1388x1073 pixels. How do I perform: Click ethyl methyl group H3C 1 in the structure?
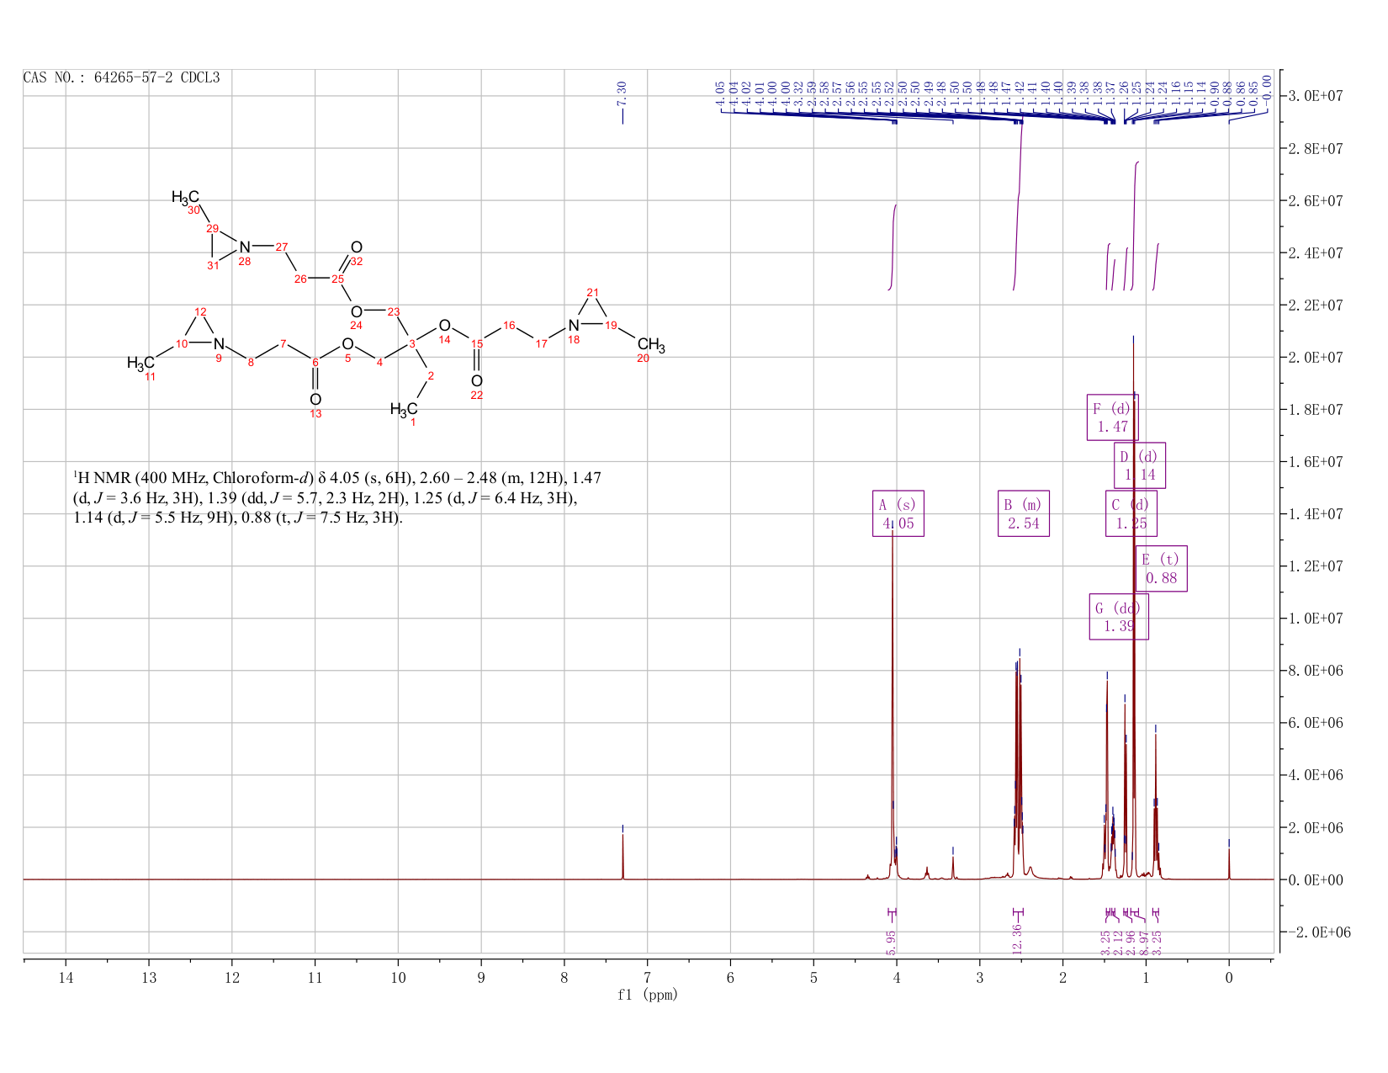(404, 410)
